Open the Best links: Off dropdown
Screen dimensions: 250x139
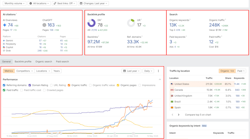pos(64,3)
